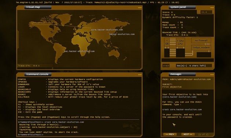
Task: Click the clock display in system panel
Action: [206, 12]
